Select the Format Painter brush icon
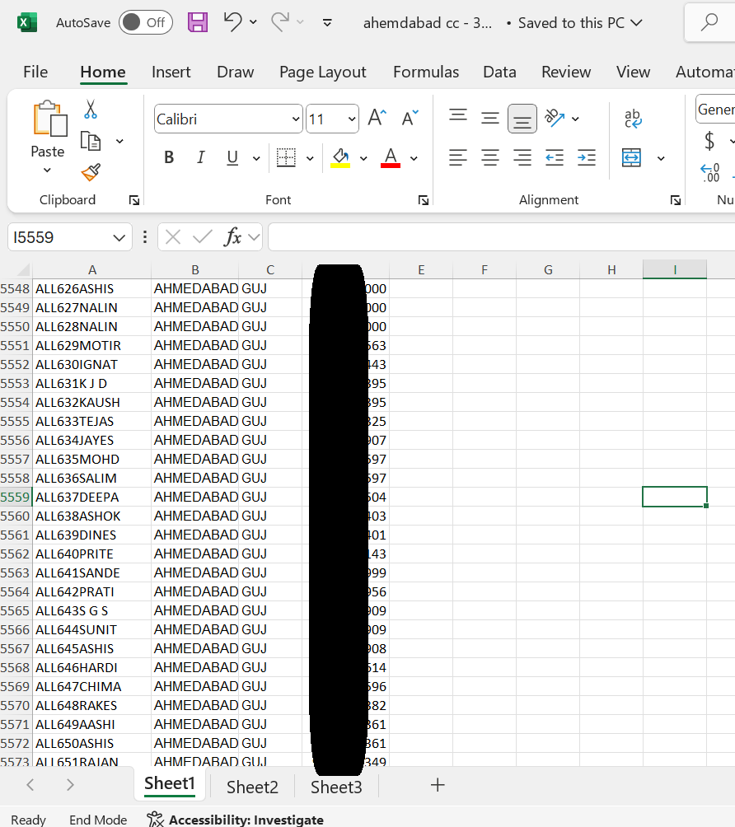Image resolution: width=735 pixels, height=827 pixels. 91,173
